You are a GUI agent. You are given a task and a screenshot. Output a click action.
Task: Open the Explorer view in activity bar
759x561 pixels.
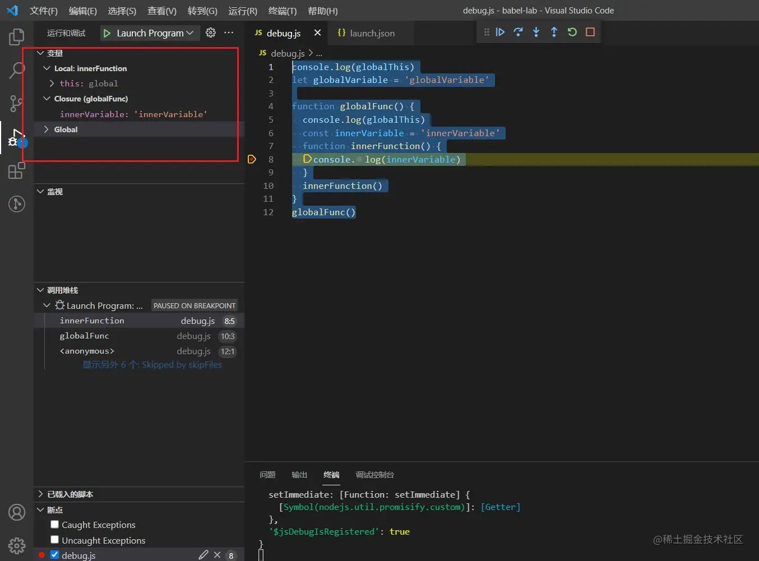tap(17, 37)
